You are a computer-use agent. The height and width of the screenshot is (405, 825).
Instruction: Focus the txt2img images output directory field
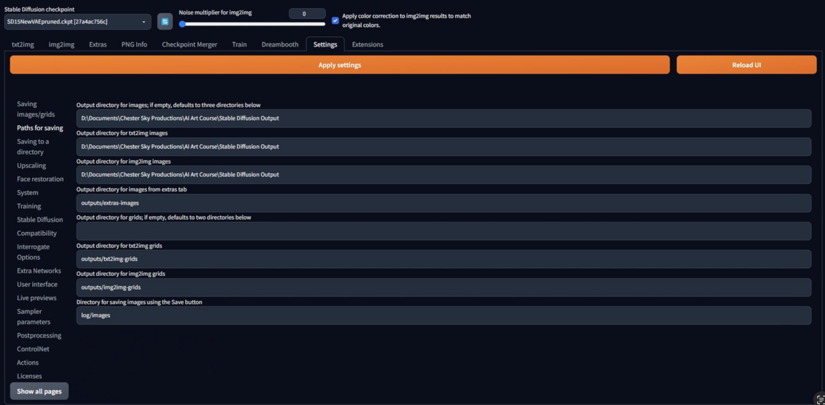point(443,146)
